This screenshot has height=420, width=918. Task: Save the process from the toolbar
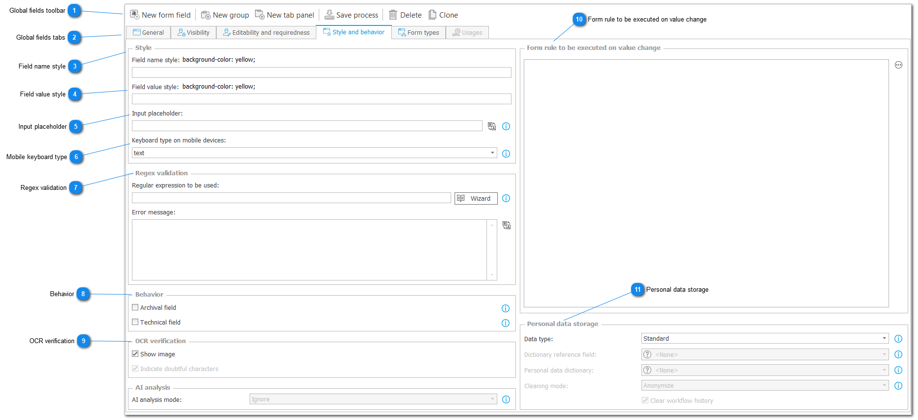[x=352, y=15]
